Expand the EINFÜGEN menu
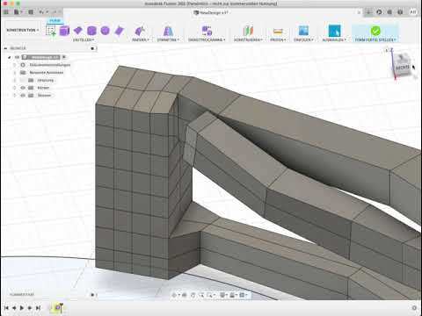The width and height of the screenshot is (422, 316). [303, 39]
